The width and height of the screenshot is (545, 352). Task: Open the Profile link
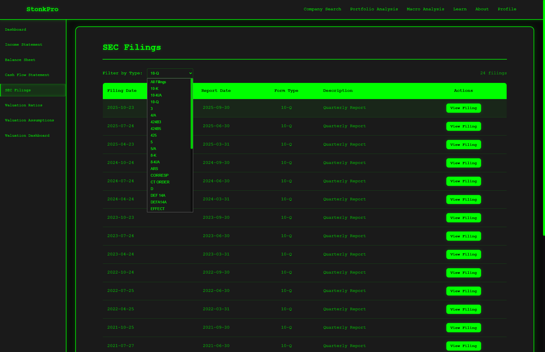507,9
